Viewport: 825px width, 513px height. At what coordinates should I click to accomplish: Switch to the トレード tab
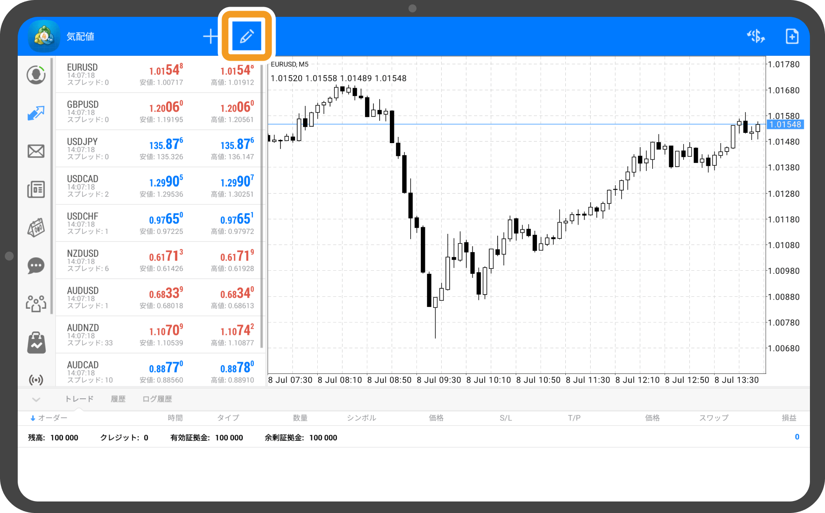(79, 399)
